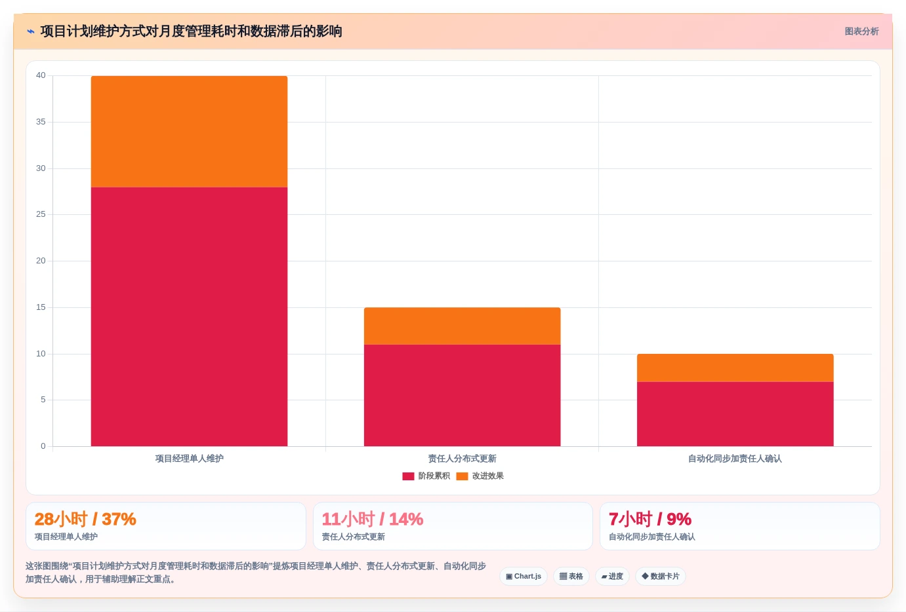Viewport: 906px width, 612px height.
Task: Click the 责任人分布式更新 caption in the second card
Action: point(354,537)
